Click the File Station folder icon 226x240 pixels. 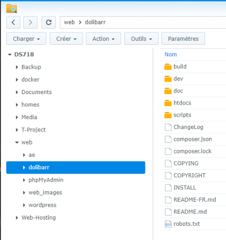[x=11, y=8]
